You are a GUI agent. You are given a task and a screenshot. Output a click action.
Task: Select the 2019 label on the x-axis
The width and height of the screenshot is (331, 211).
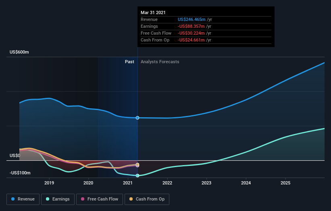tap(49, 183)
